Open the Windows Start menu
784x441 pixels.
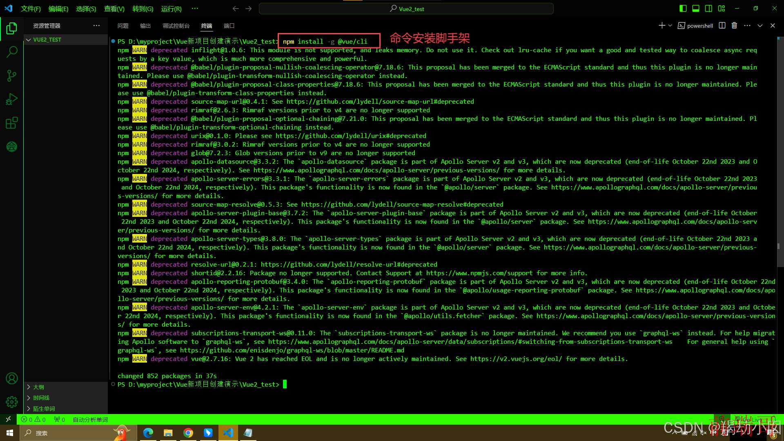(x=10, y=433)
